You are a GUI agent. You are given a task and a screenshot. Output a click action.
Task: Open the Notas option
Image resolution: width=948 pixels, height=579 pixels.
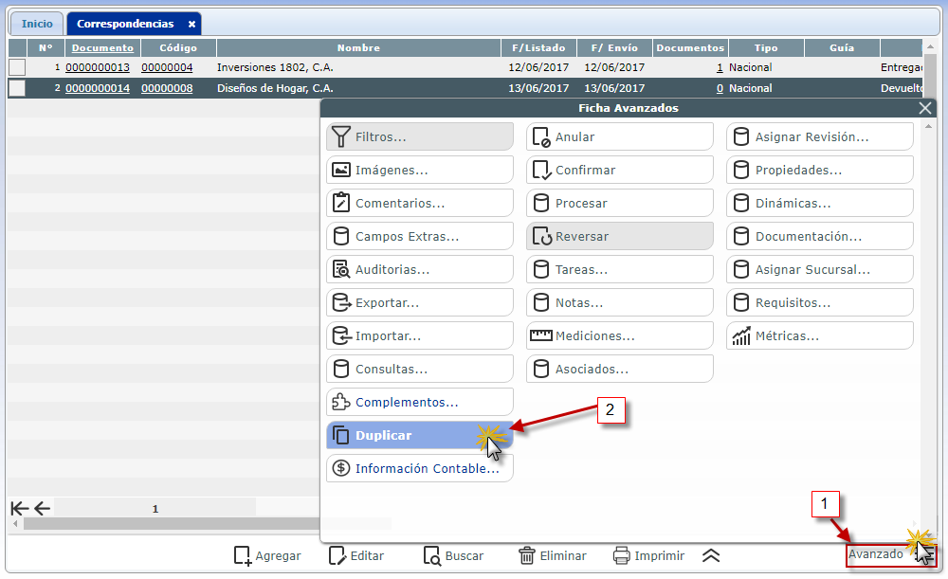click(x=620, y=303)
